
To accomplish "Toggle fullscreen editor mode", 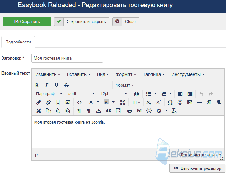I will pos(123,102).
